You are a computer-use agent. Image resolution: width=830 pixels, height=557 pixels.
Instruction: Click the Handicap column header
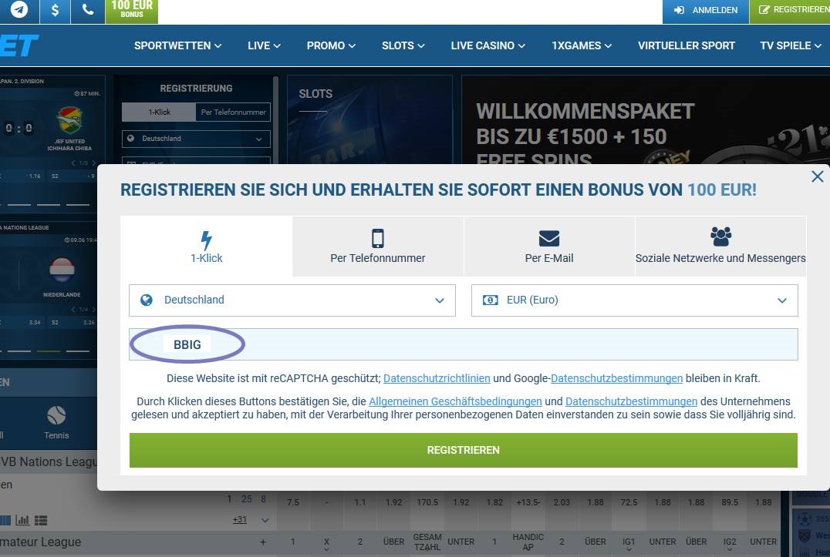[x=528, y=542]
